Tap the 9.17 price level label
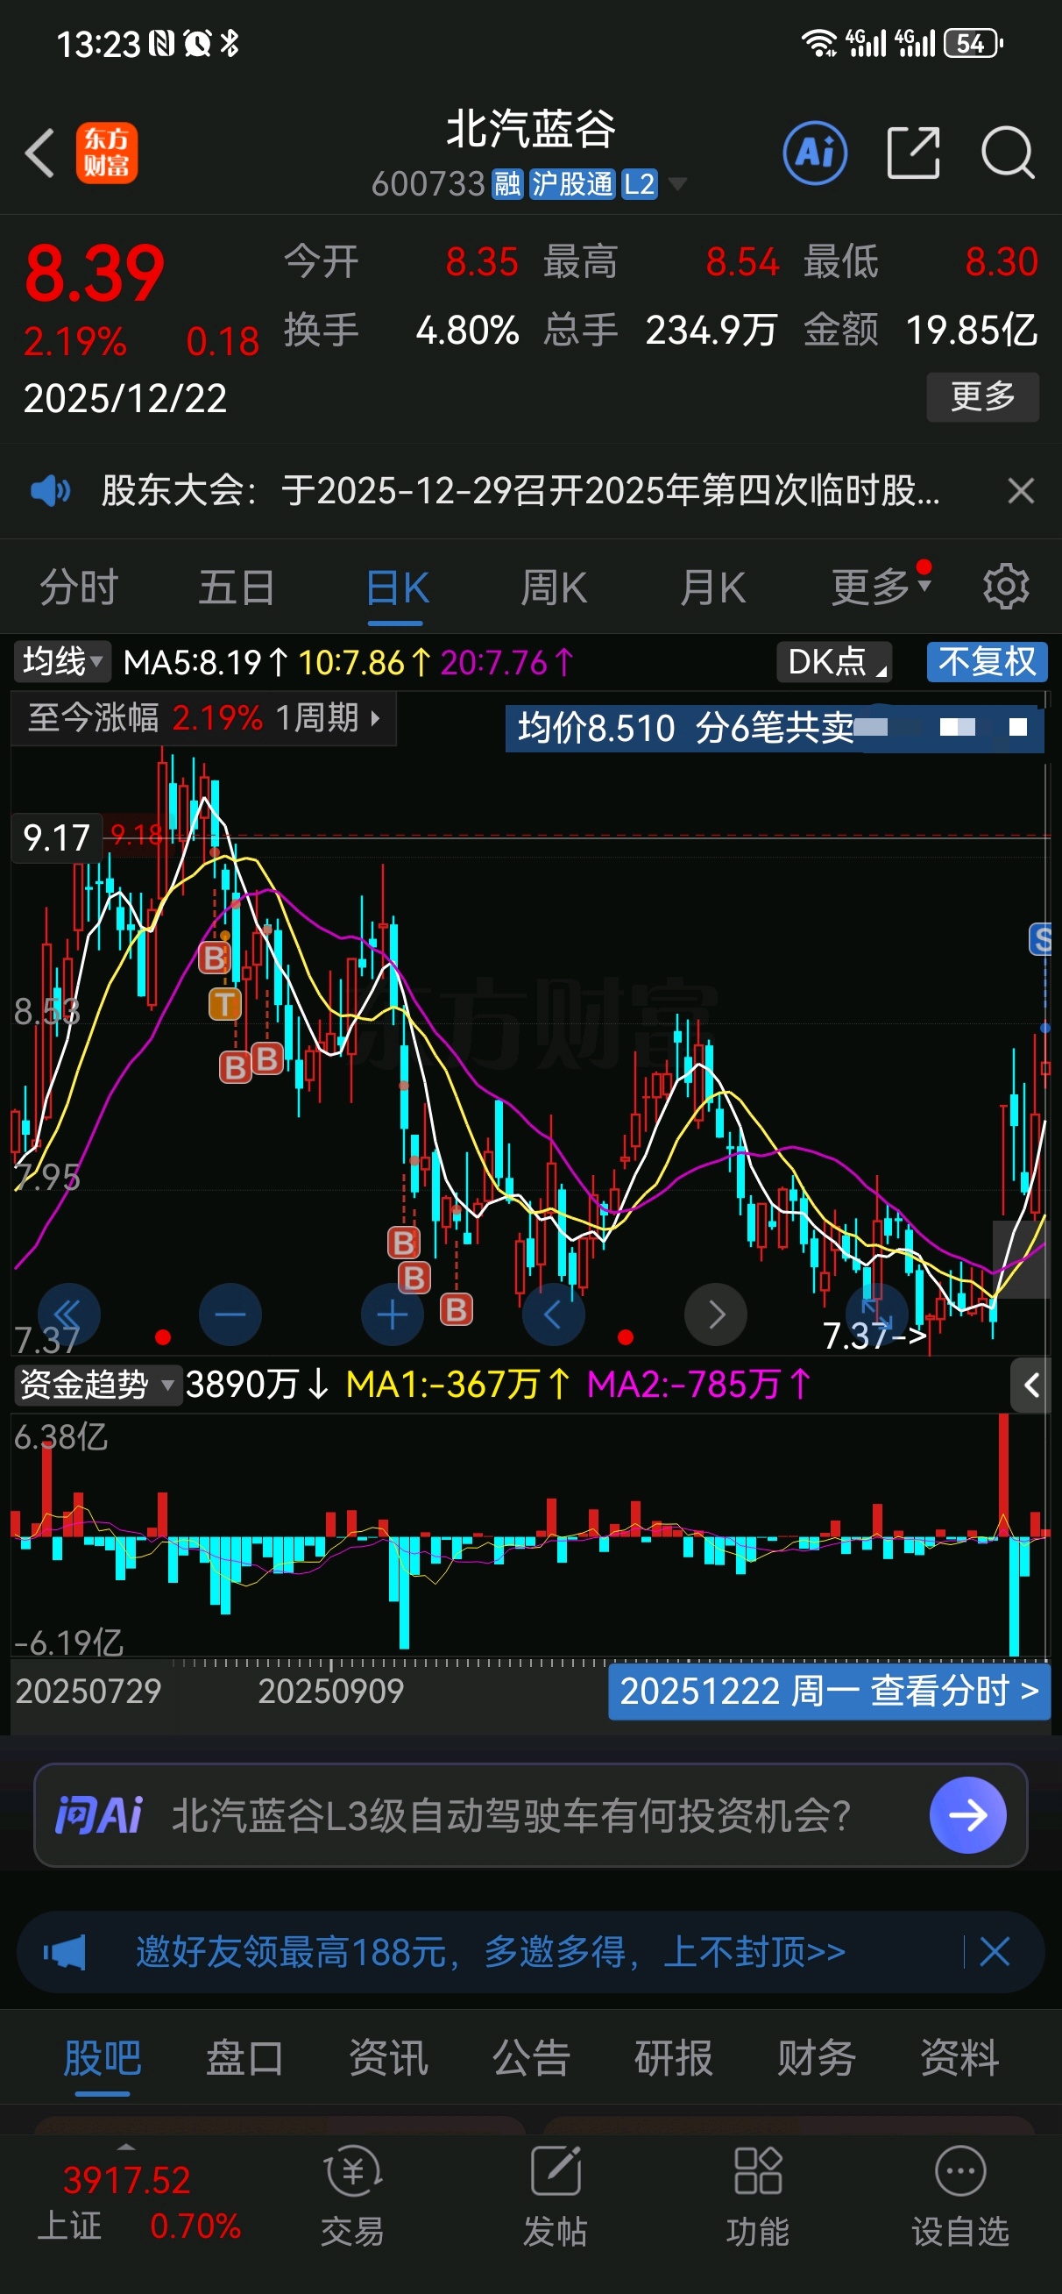Viewport: 1062px width, 2294px height. coord(56,837)
